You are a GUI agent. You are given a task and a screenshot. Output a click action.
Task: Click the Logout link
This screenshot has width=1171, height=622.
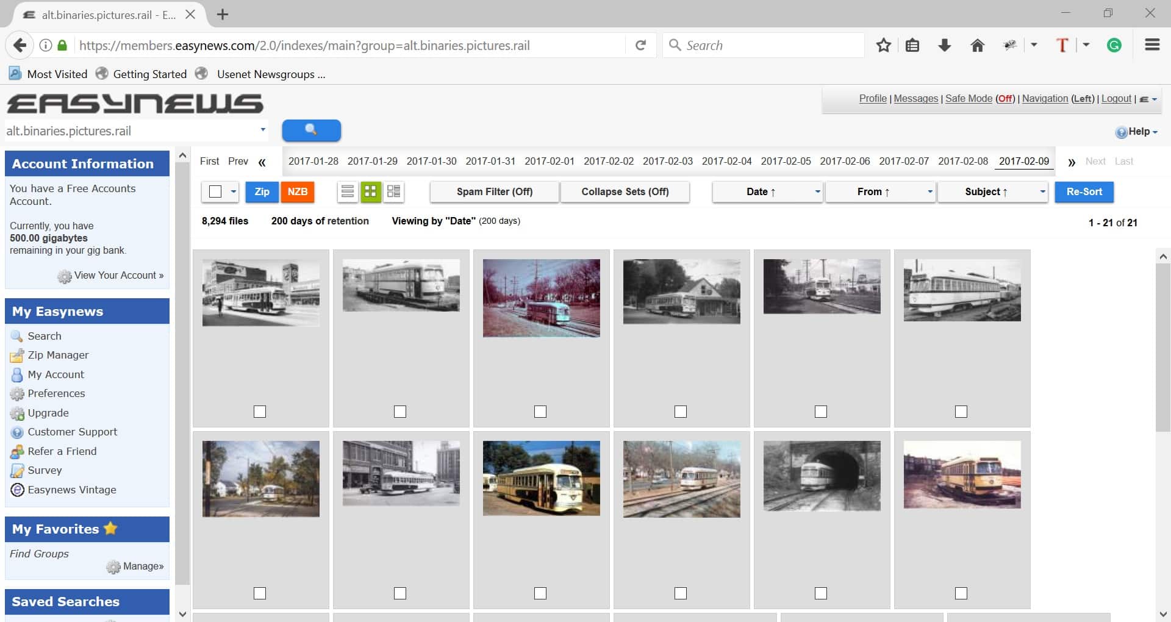(1116, 98)
